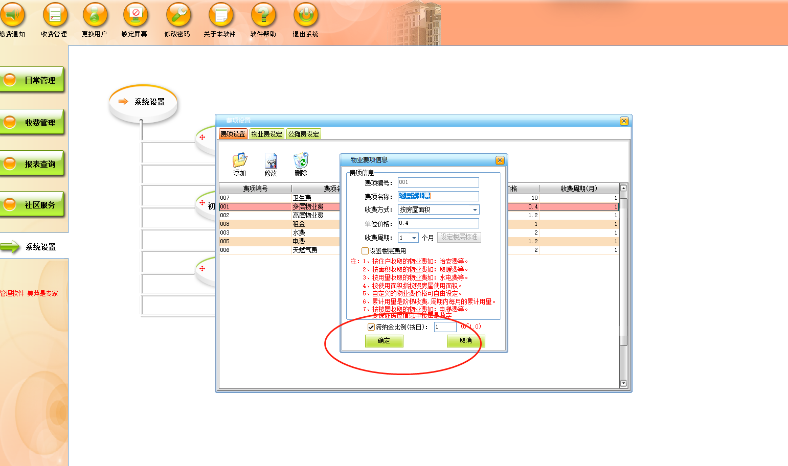Click the 锁定屏幕 icon

pos(135,16)
